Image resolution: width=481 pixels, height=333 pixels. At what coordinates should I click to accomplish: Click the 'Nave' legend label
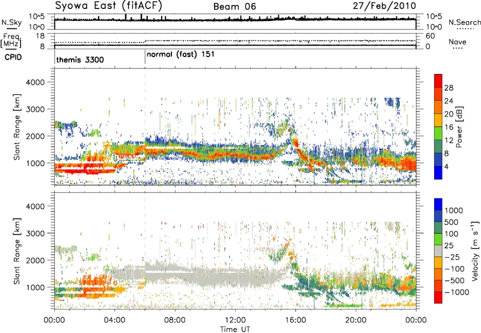[458, 41]
